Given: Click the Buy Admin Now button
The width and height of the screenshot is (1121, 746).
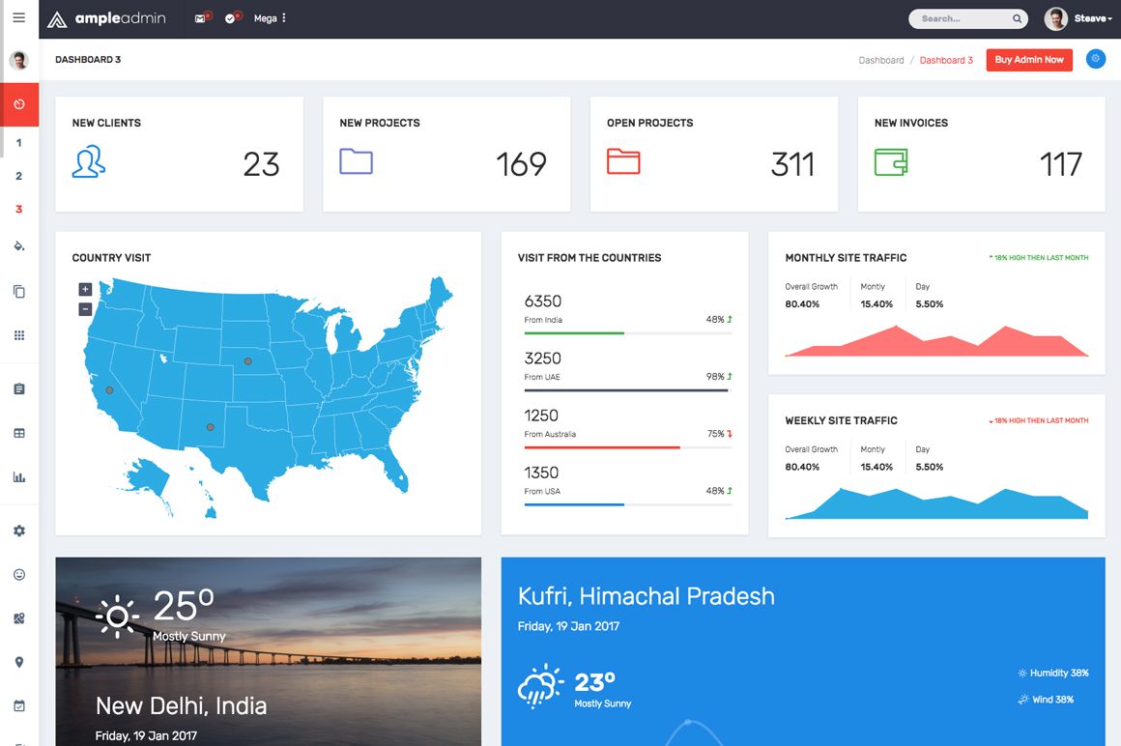Looking at the screenshot, I should 1029,60.
